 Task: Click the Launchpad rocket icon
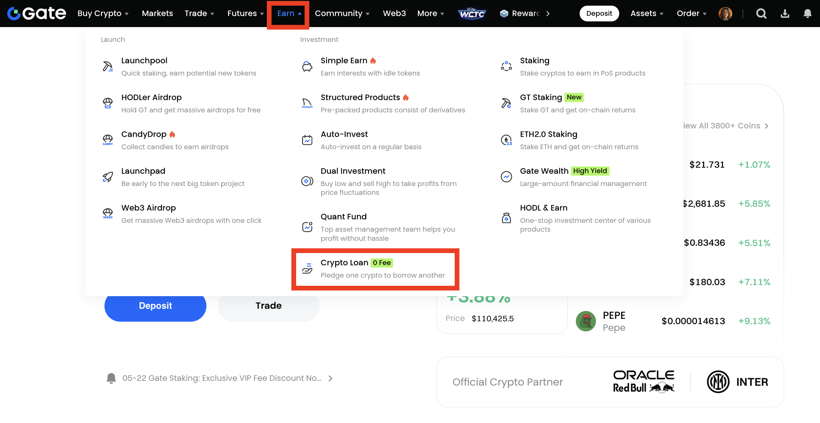108,177
